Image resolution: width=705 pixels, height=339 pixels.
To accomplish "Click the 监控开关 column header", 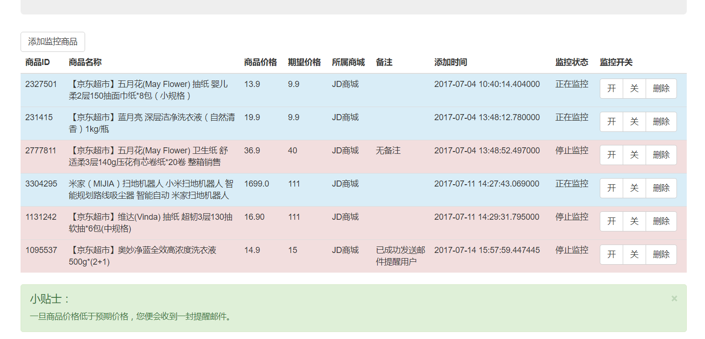I will click(616, 62).
